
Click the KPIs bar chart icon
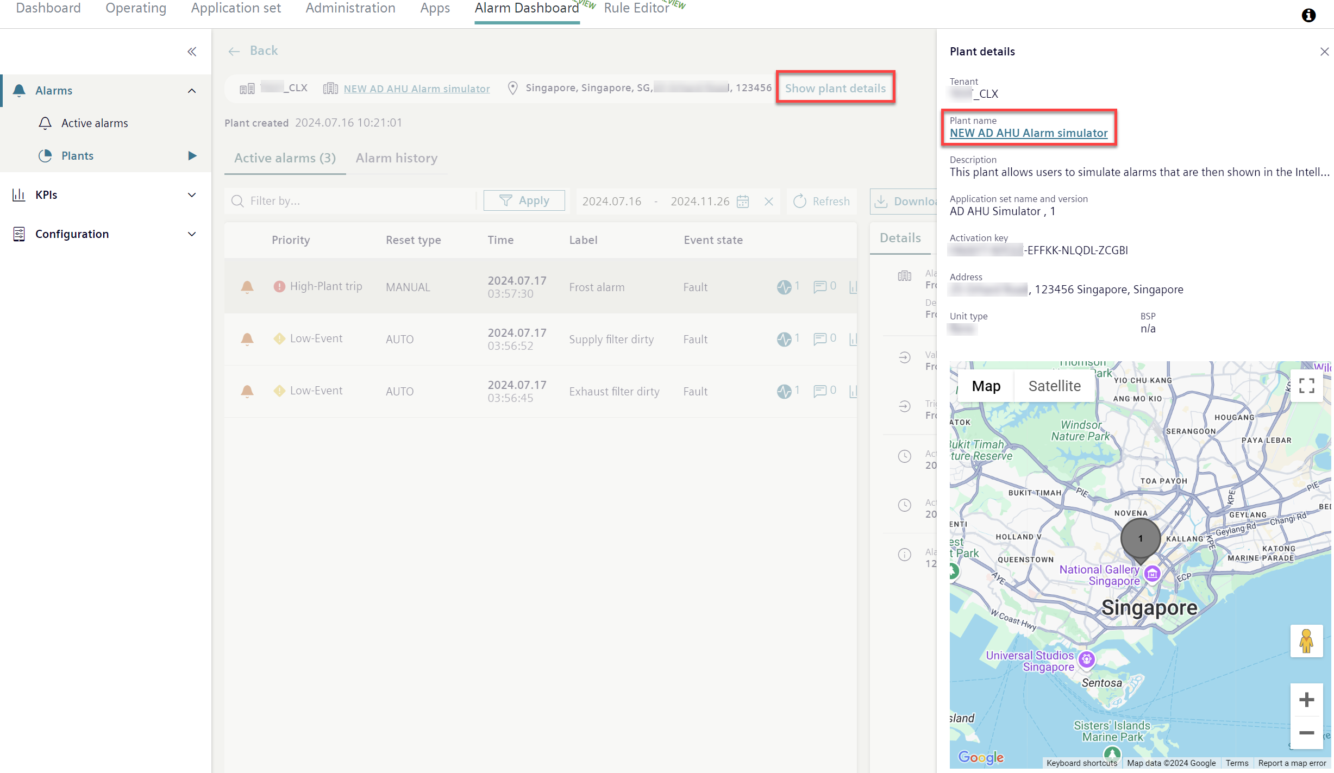pyautogui.click(x=19, y=194)
